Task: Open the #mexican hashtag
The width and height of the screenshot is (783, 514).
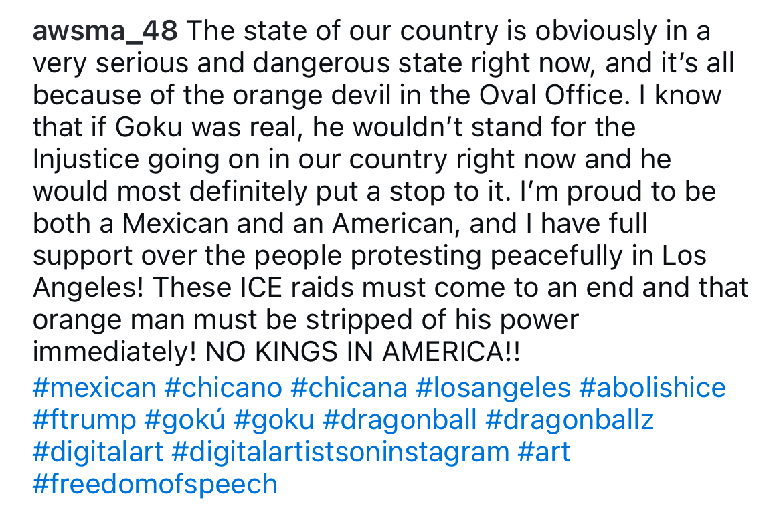Action: pos(94,388)
